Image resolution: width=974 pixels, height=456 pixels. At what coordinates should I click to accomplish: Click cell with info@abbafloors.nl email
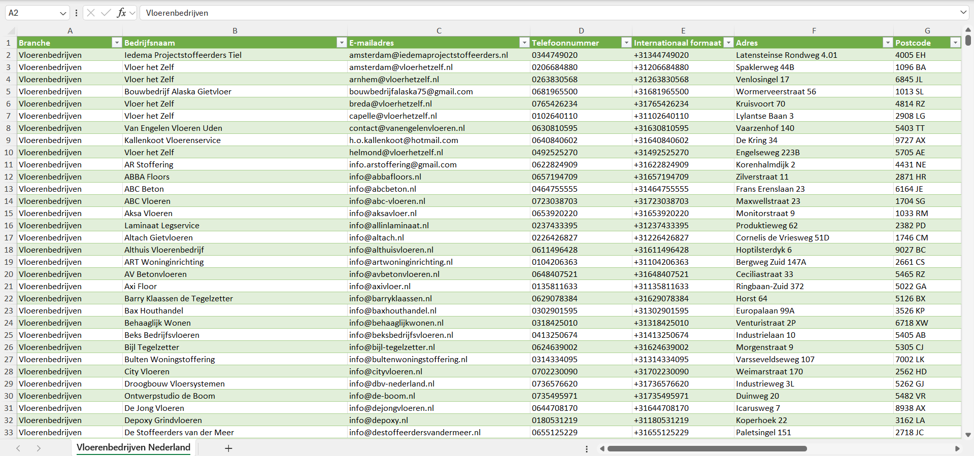point(385,177)
